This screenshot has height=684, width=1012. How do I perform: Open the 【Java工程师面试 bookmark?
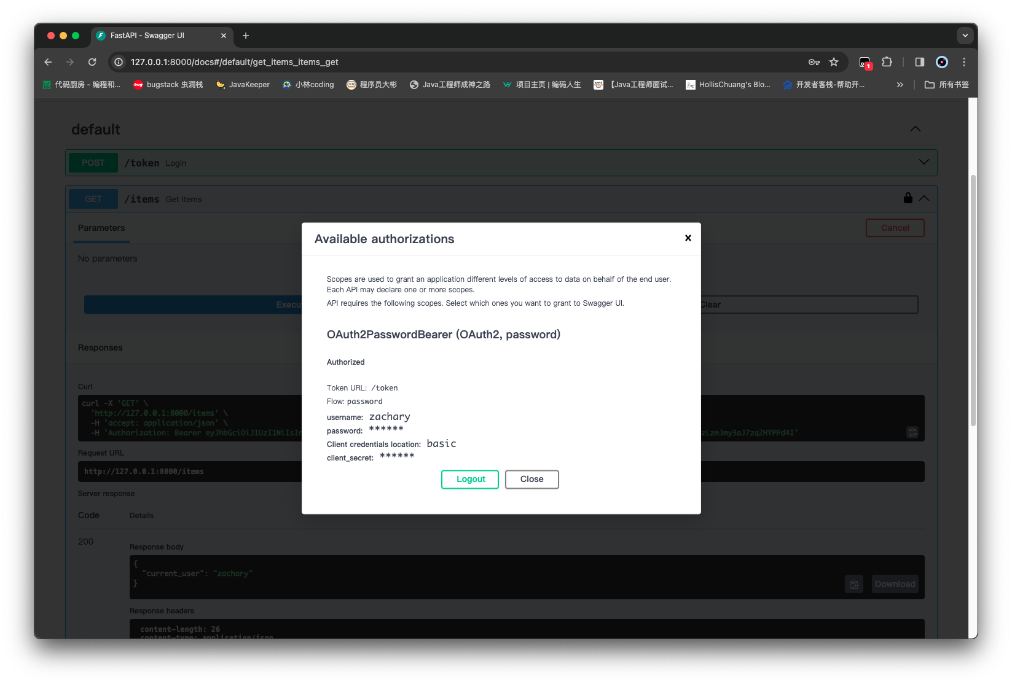pos(633,85)
